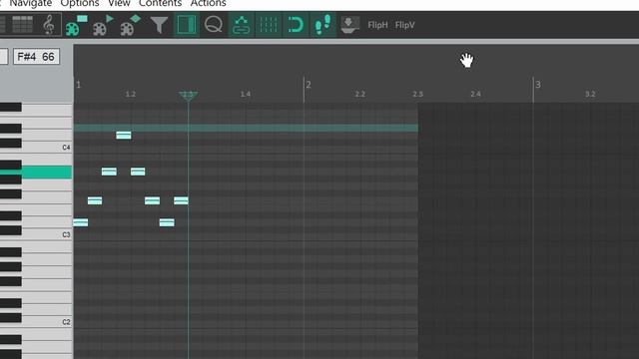Viewport: 639px width, 359px height.
Task: Click the dock editor icon
Action: coord(349,25)
